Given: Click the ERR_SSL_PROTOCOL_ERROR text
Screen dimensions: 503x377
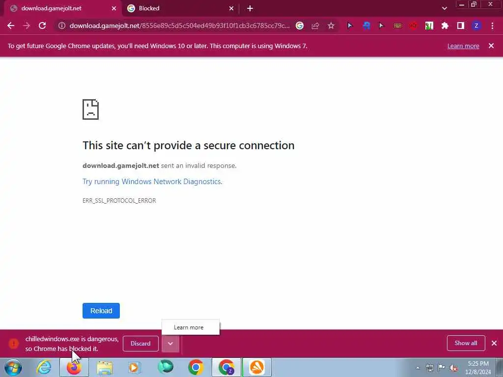Looking at the screenshot, I should [119, 200].
